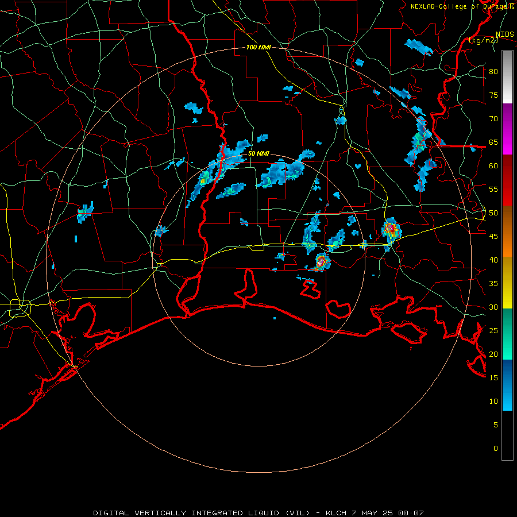This screenshot has height=517, width=517.
Task: Click the 00:07 timestamp in caption
Action: (411, 513)
